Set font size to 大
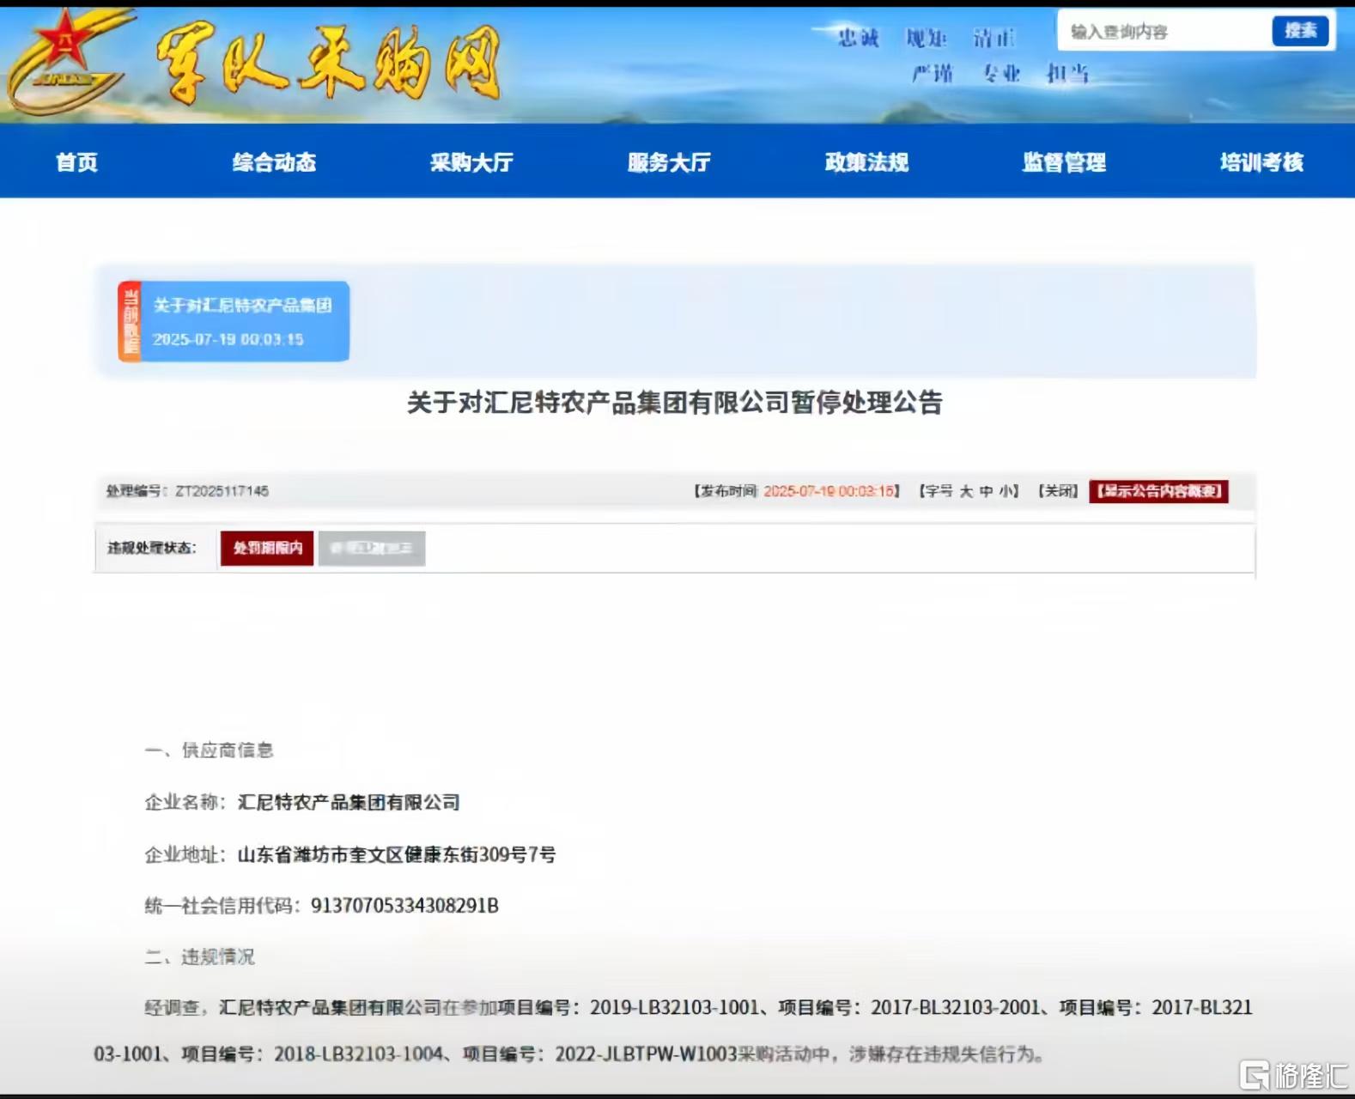The image size is (1355, 1099). point(966,491)
